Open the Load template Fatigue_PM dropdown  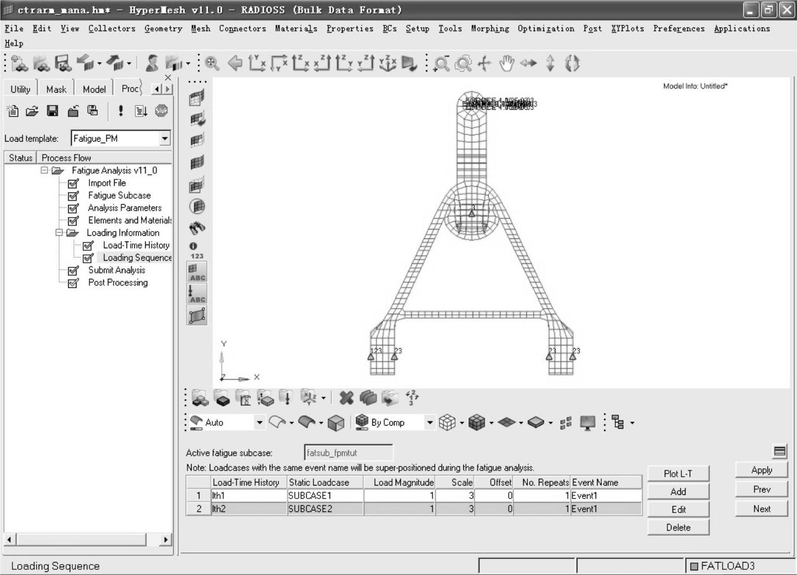click(165, 138)
